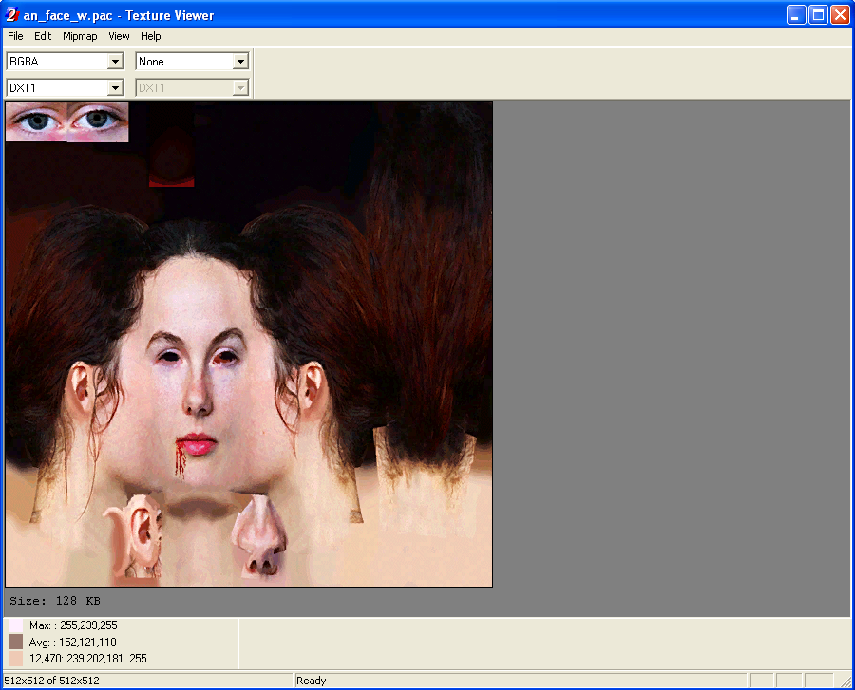This screenshot has width=855, height=690.
Task: Click the Texture Viewer app icon in title bar
Action: (12, 14)
